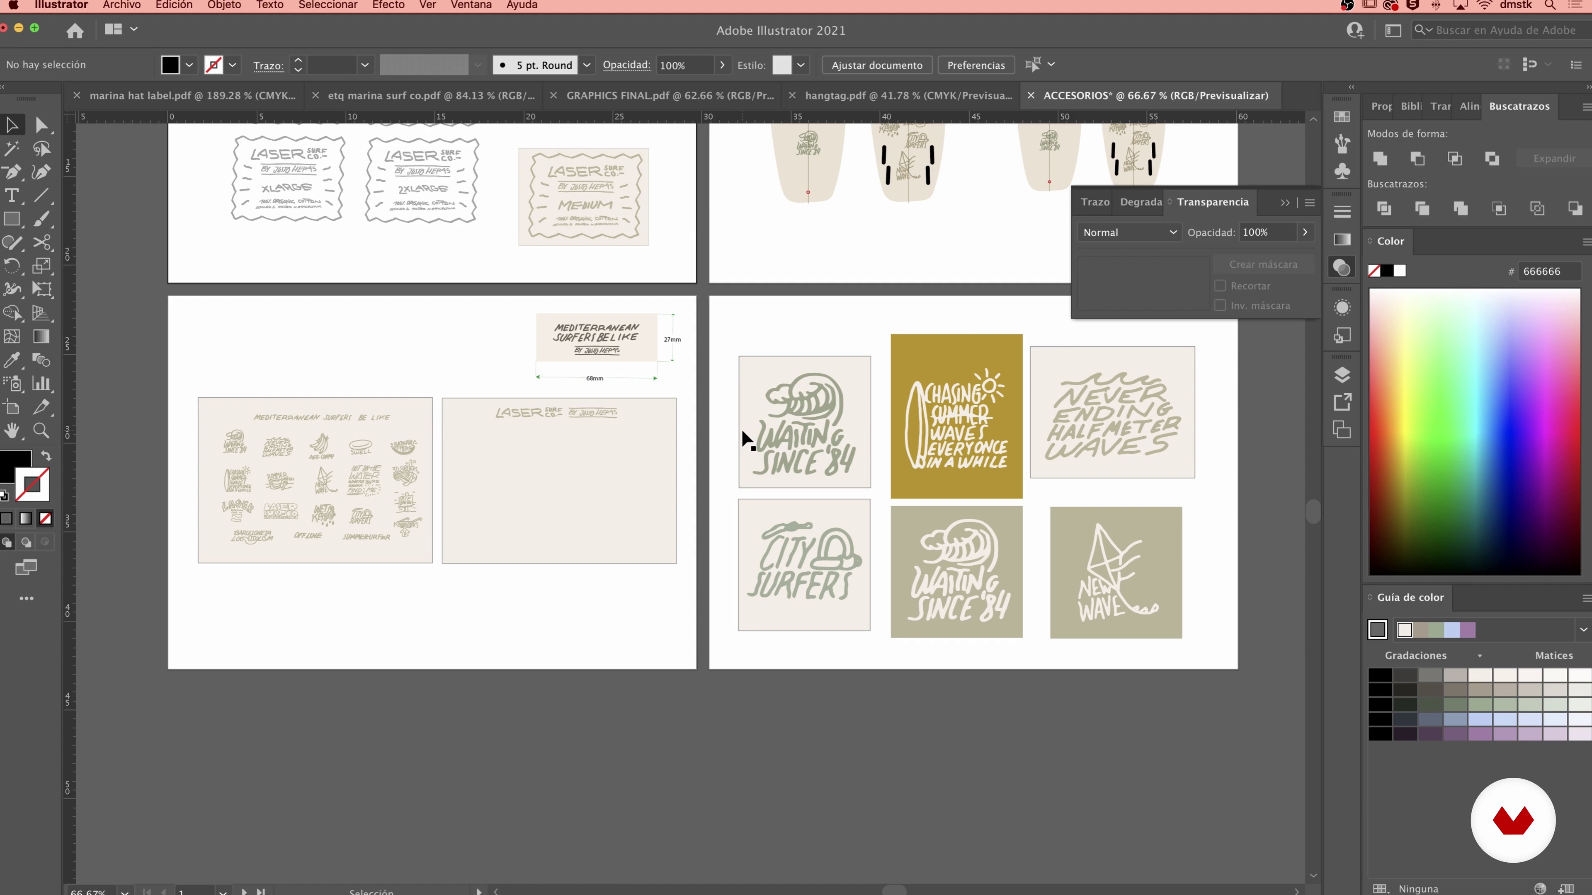Select the Free Transform tool

pyautogui.click(x=41, y=290)
